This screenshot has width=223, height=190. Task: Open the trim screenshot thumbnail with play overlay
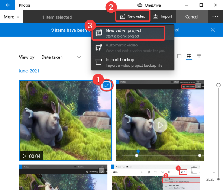[x=160, y=120]
